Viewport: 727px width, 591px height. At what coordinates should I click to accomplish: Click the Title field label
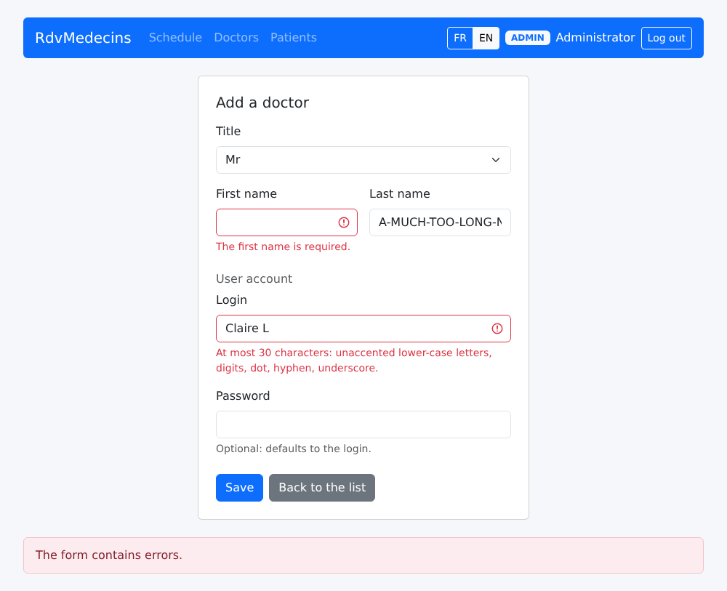click(x=228, y=131)
